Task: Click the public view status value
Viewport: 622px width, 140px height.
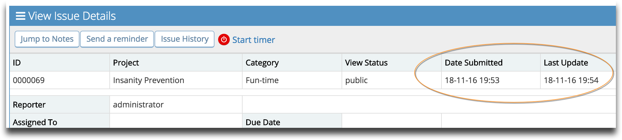Action: pyautogui.click(x=356, y=81)
